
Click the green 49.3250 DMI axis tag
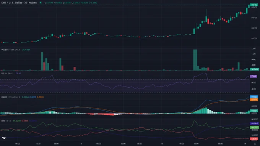coord(254,127)
